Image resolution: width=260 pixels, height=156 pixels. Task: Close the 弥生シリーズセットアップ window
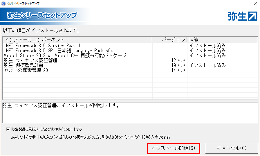[x=253, y=3]
